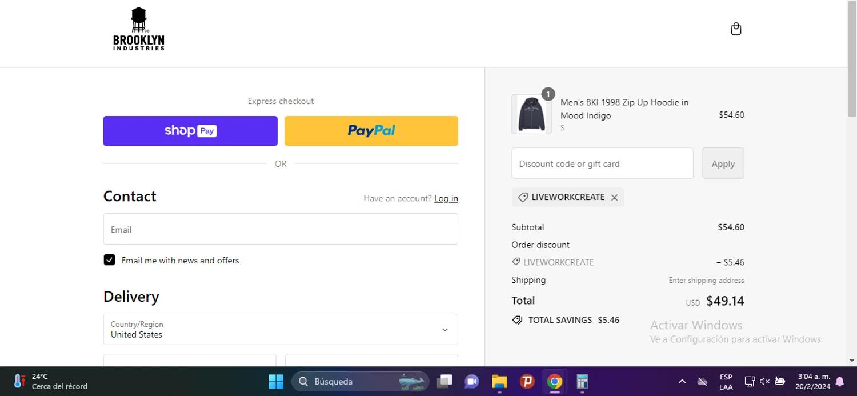Image resolution: width=857 pixels, height=396 pixels.
Task: Open the Windows Start menu
Action: point(276,381)
